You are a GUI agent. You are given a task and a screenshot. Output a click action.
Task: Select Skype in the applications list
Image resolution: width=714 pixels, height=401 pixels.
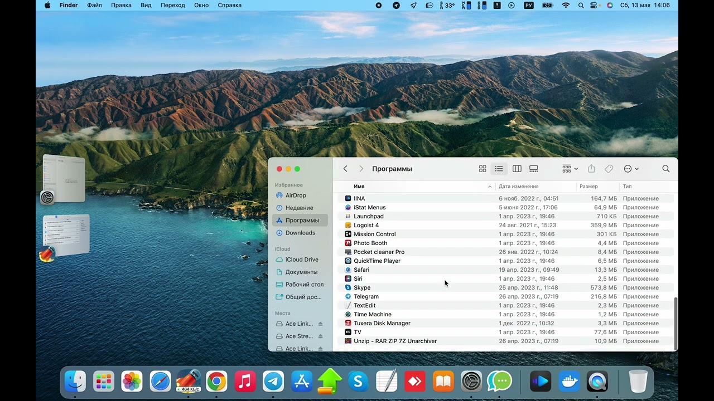tap(505, 287)
